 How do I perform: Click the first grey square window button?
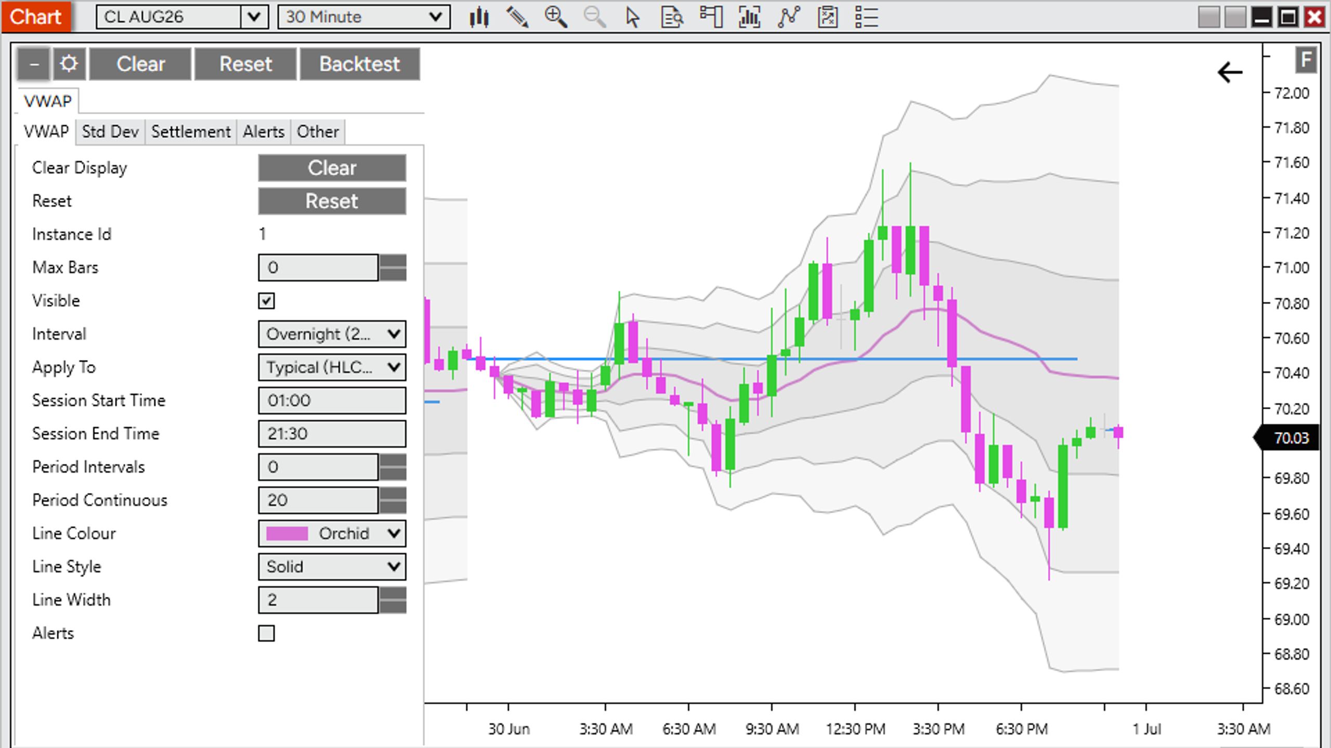tap(1209, 17)
